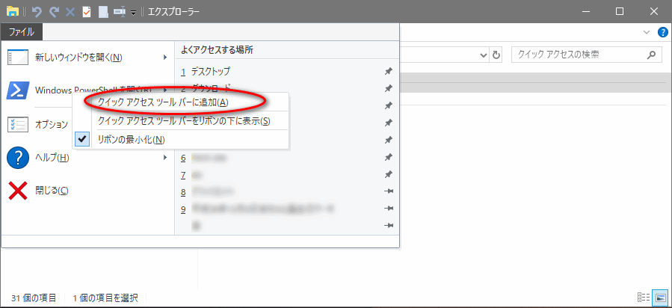
Task: Click the Undo icon in title bar
Action: click(37, 12)
